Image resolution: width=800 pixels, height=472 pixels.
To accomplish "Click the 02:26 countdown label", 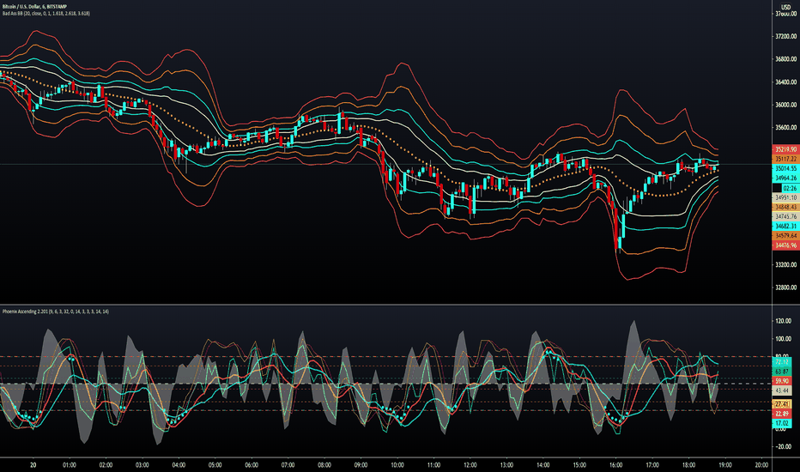I will click(x=790, y=188).
